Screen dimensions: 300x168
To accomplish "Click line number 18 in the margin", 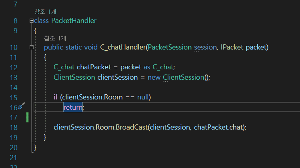I will pos(13,127).
